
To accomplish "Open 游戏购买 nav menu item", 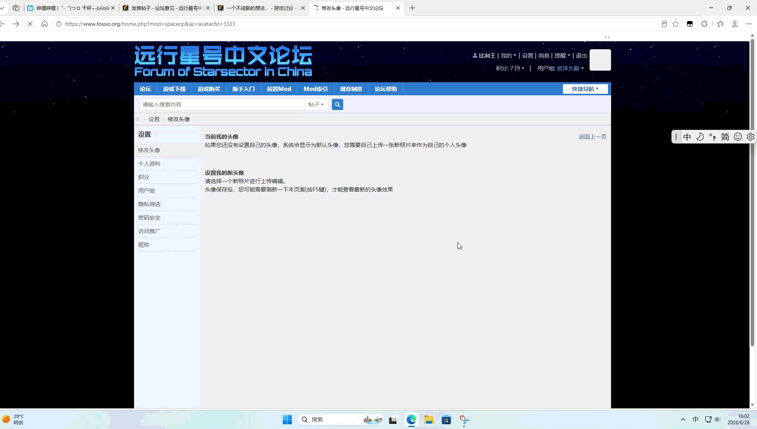I will pyautogui.click(x=209, y=89).
